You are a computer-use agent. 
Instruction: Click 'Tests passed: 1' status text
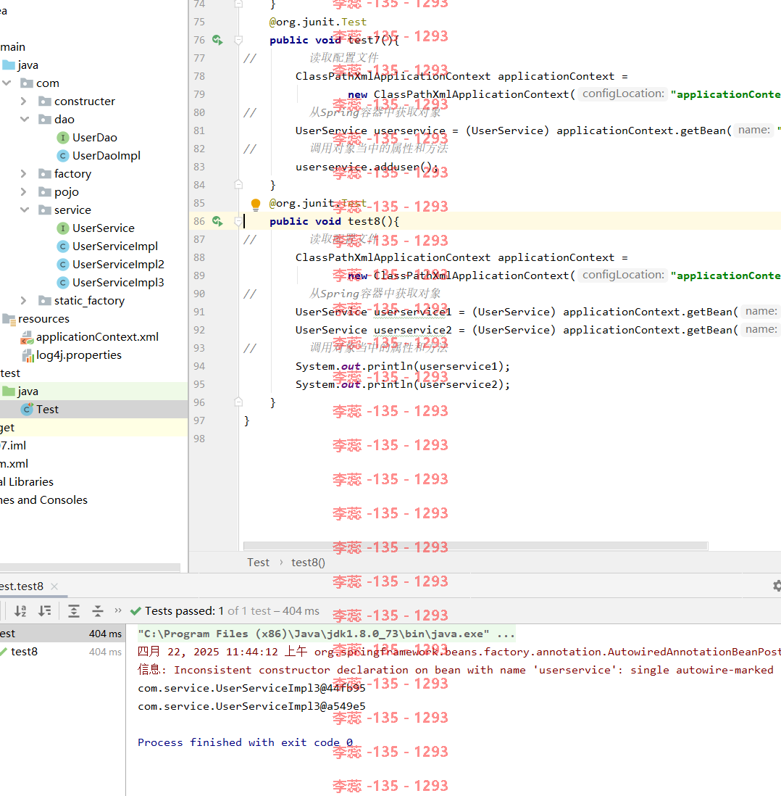point(184,610)
